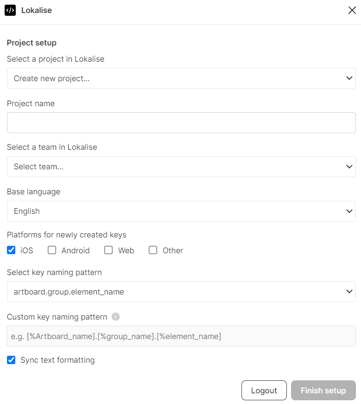The height and width of the screenshot is (404, 361).
Task: Uncheck the iOS platform checkbox
Action: pyautogui.click(x=11, y=250)
